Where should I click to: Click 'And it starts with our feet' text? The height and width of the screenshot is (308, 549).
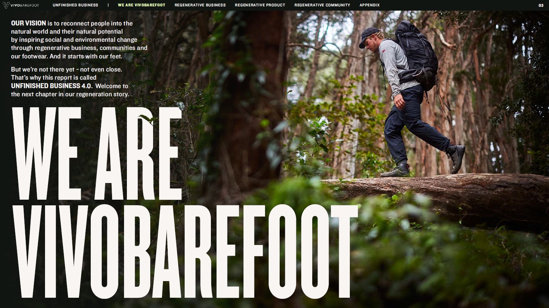[86, 56]
